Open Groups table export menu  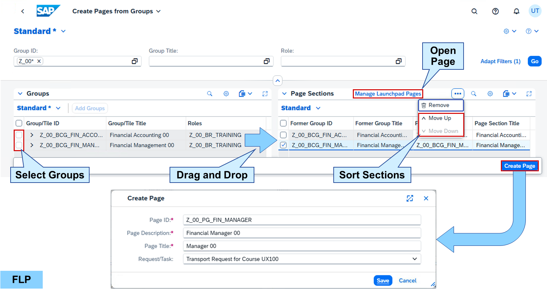pyautogui.click(x=245, y=94)
